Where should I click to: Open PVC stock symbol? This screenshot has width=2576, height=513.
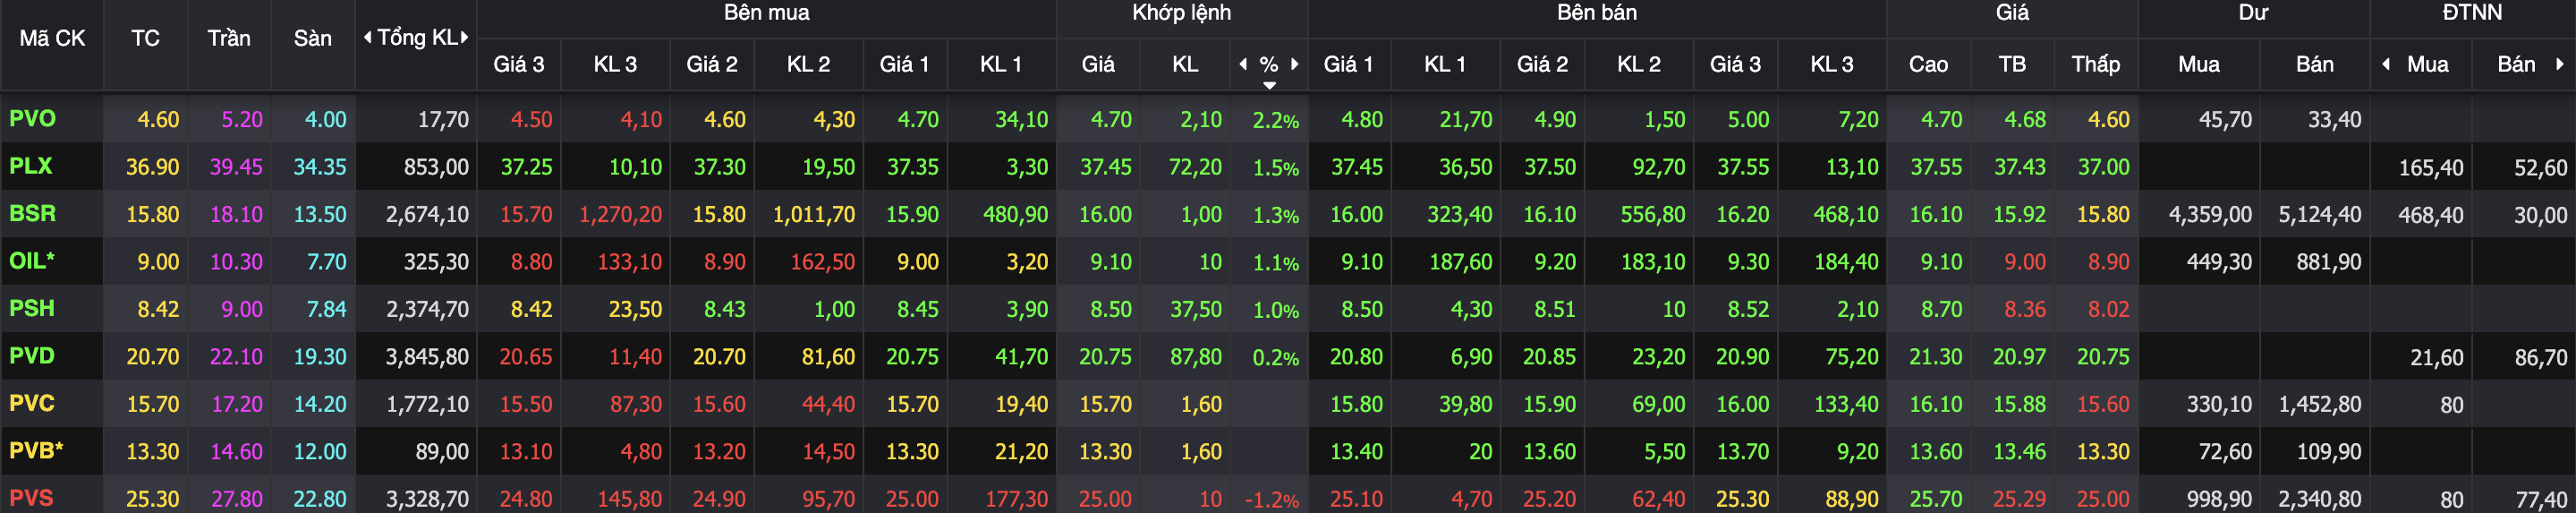pos(32,404)
